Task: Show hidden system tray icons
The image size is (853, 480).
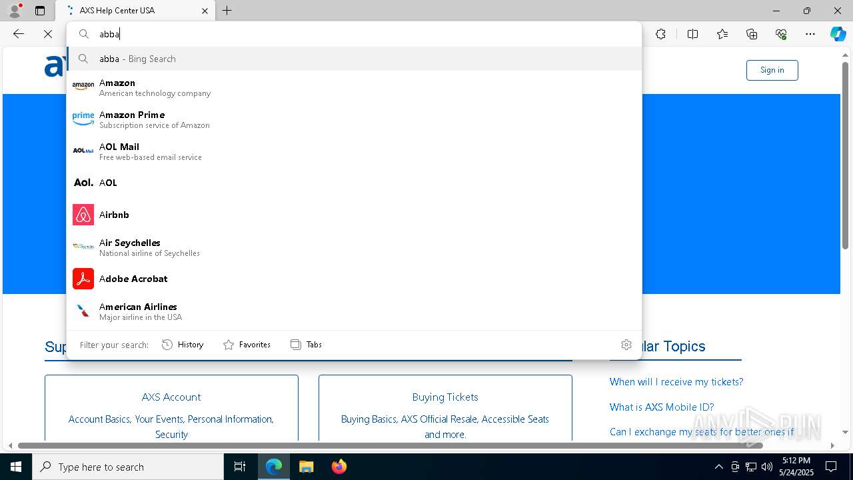Action: pyautogui.click(x=718, y=467)
